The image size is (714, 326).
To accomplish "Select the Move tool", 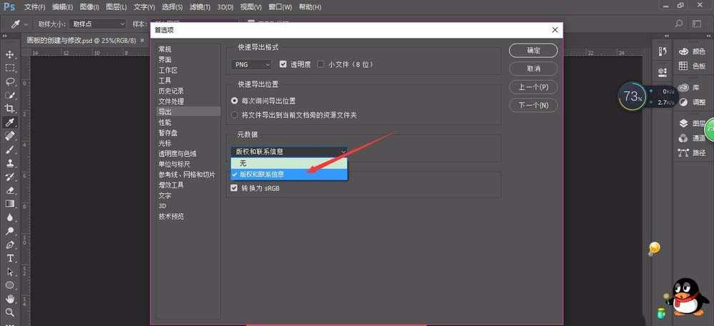I will 10,55.
